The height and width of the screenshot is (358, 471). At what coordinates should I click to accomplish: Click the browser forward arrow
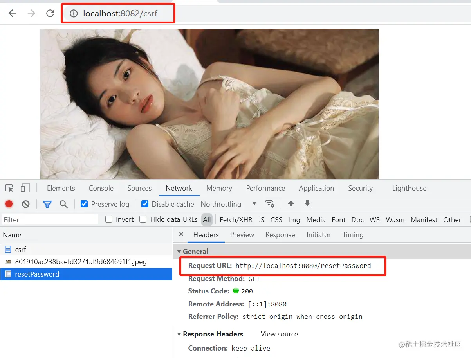click(31, 13)
